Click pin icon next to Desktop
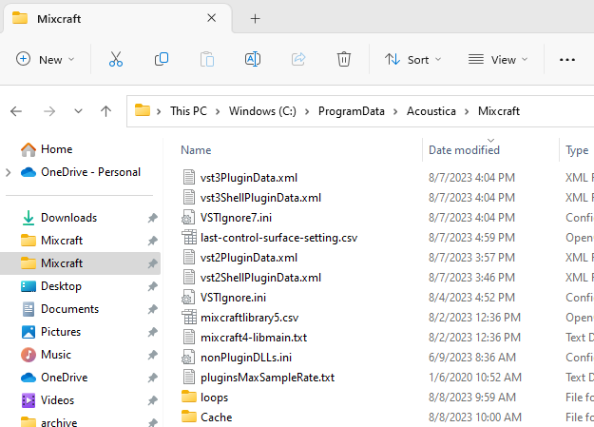 pyautogui.click(x=152, y=286)
